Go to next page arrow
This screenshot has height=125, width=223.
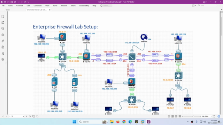[x=26, y=116]
